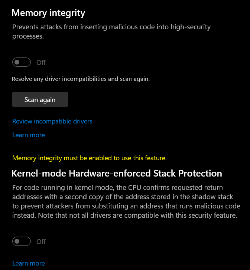Click the 'Resolve any driver incompatibilities' text
This screenshot has width=250, height=270.
pos(81,79)
